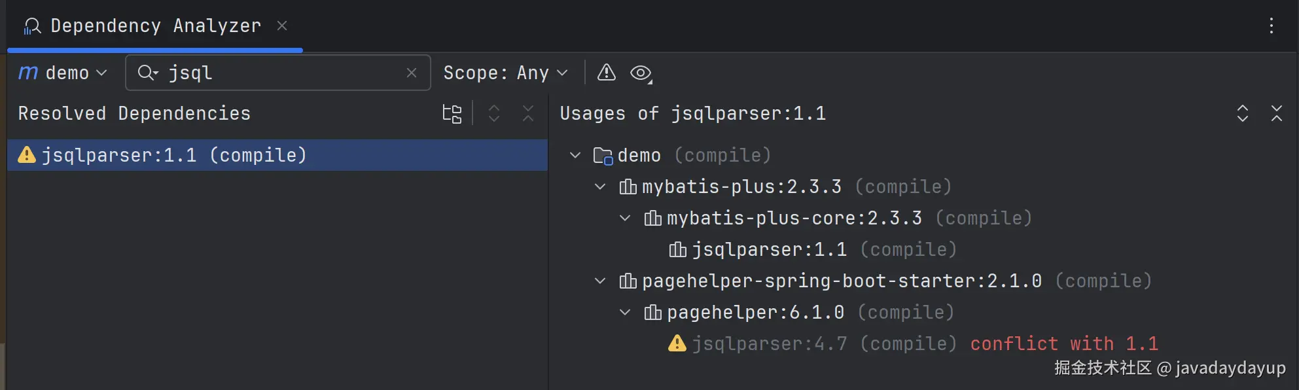The width and height of the screenshot is (1299, 390).
Task: Expand all in Usages panel
Action: coord(1242,113)
